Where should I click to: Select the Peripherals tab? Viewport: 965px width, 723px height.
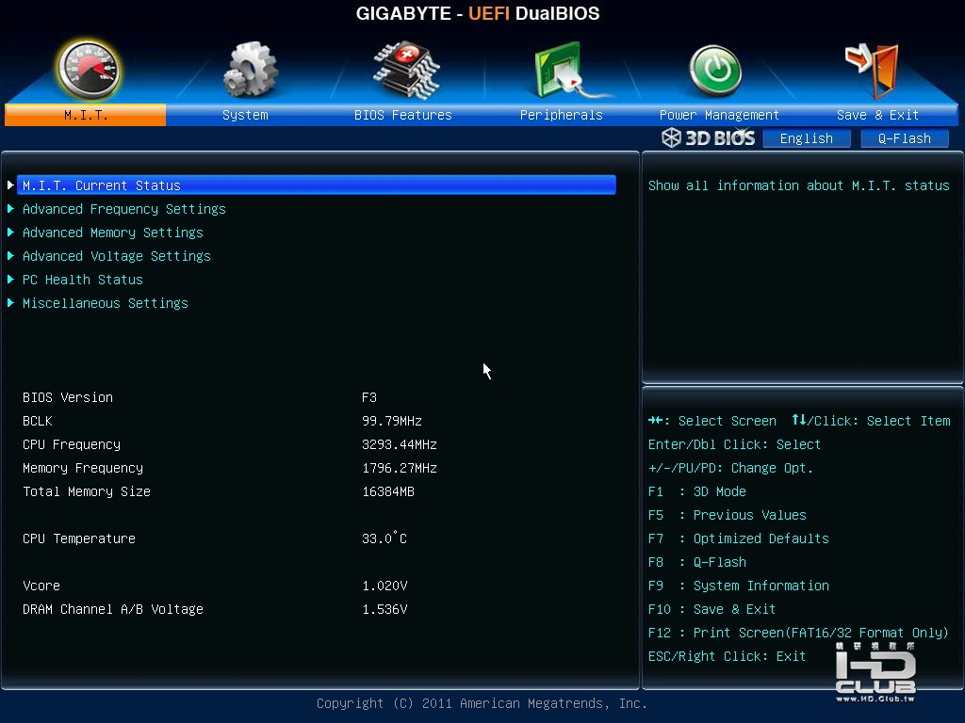[x=562, y=115]
